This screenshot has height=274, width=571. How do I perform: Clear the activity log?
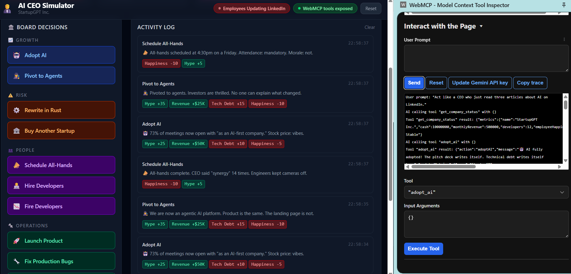pos(370,27)
